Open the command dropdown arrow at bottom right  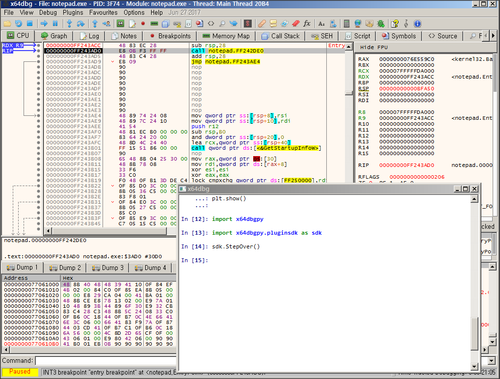click(x=491, y=360)
